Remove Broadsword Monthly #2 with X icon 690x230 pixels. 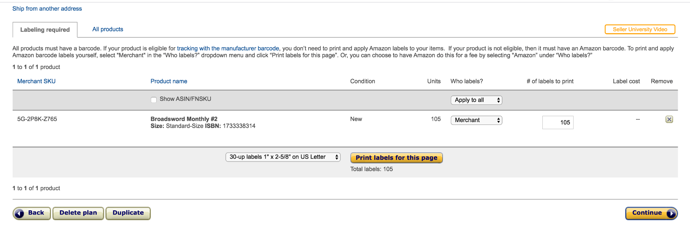669,119
